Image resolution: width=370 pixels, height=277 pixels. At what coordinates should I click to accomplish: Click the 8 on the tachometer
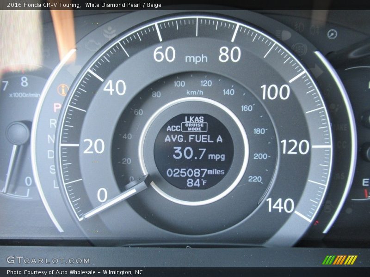tap(25, 82)
